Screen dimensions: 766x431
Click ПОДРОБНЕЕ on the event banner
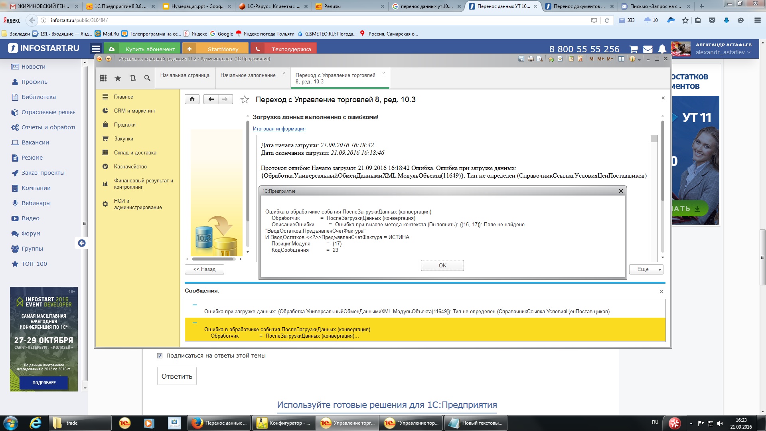pyautogui.click(x=44, y=383)
